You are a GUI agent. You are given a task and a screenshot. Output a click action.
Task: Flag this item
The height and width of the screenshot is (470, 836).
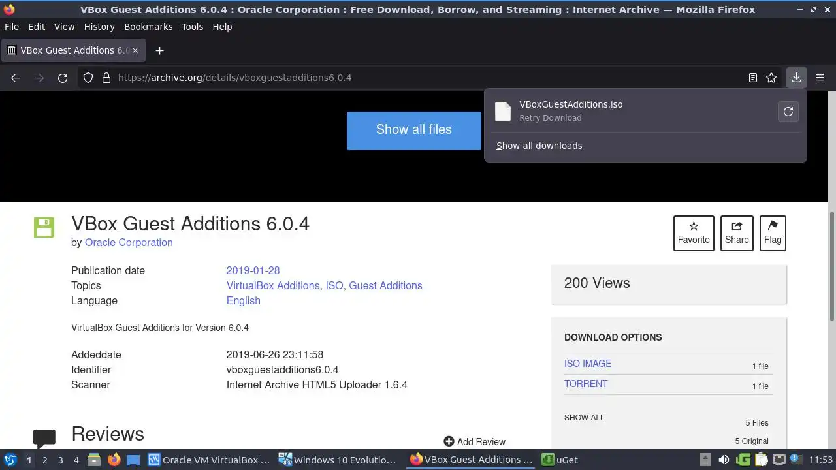(773, 233)
